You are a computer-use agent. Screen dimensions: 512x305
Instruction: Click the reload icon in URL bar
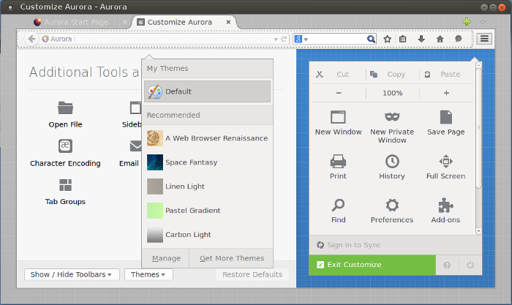[x=284, y=39]
